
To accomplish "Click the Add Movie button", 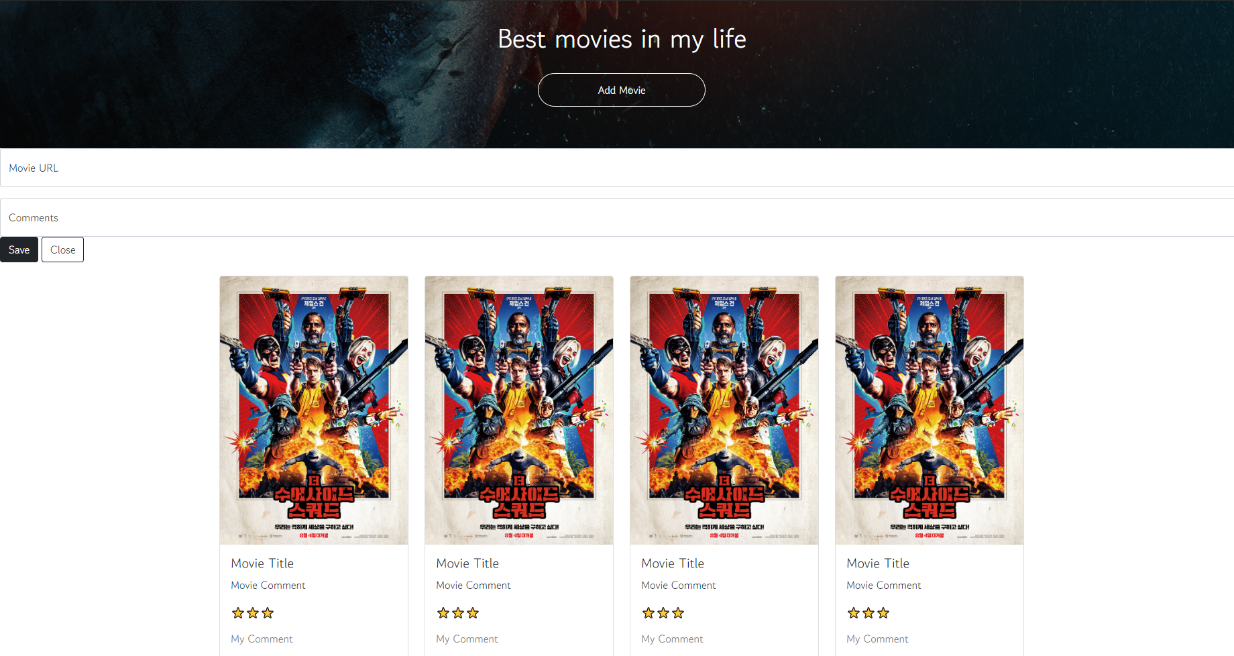I will click(621, 90).
